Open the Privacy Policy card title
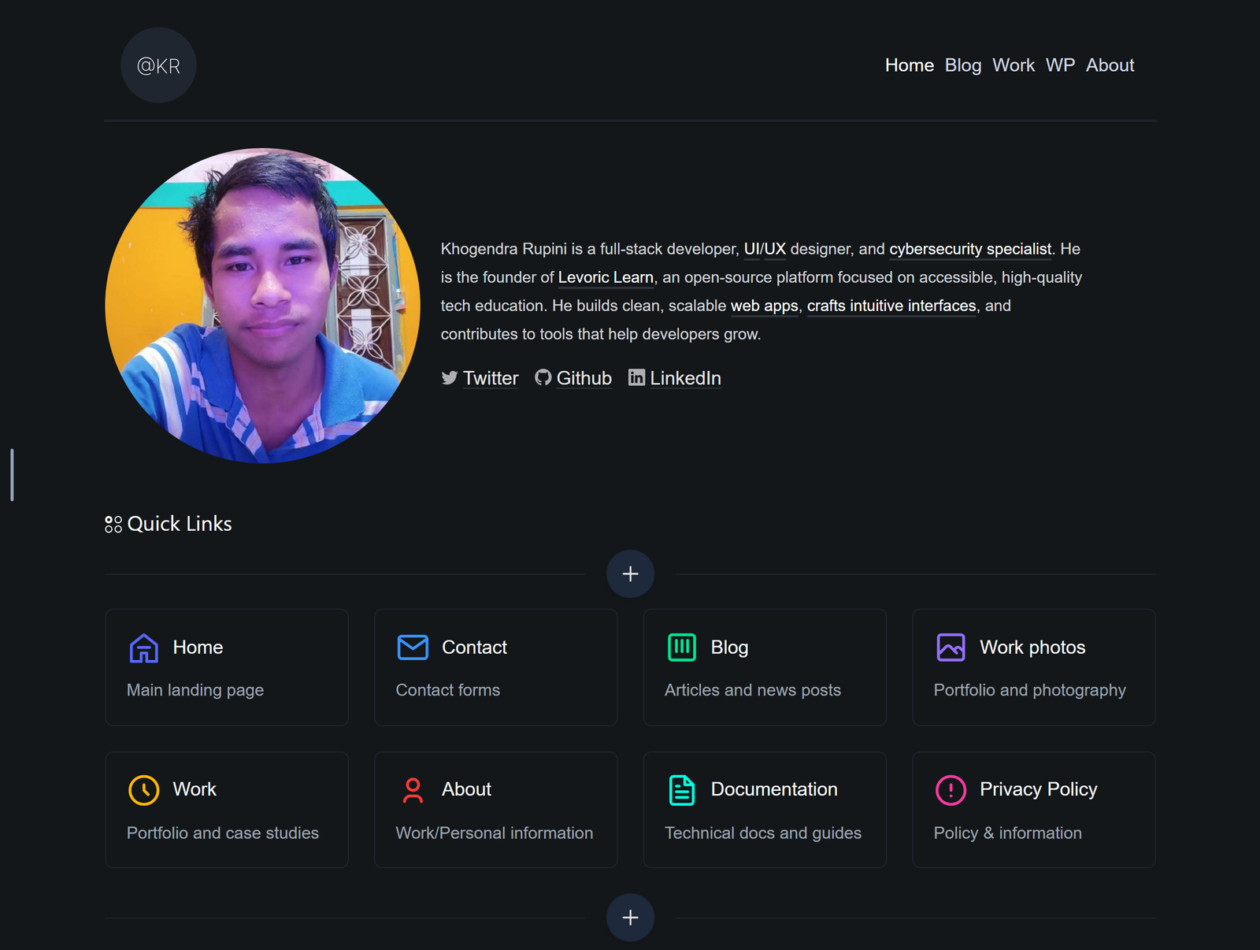Viewport: 1260px width, 950px height. click(1038, 789)
